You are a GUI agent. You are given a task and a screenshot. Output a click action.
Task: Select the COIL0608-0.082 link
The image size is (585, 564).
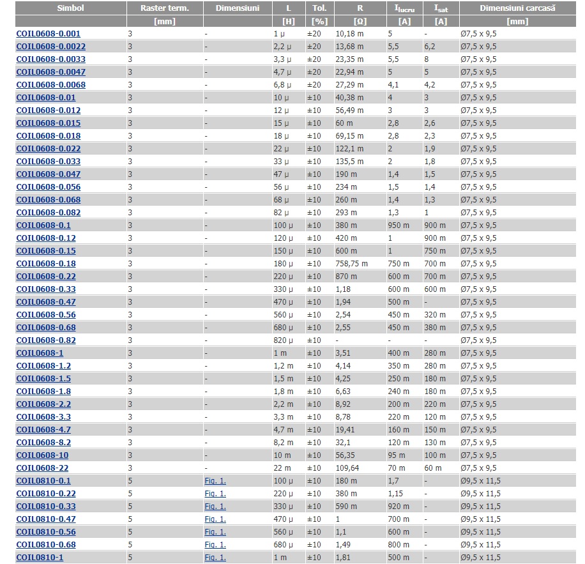(x=48, y=213)
